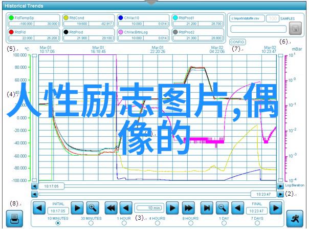
Task: Decrease the FINAL time with left arrow
Action: (x=237, y=208)
